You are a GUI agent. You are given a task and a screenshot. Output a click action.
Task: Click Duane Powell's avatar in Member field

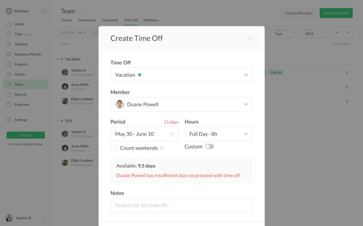coord(120,104)
